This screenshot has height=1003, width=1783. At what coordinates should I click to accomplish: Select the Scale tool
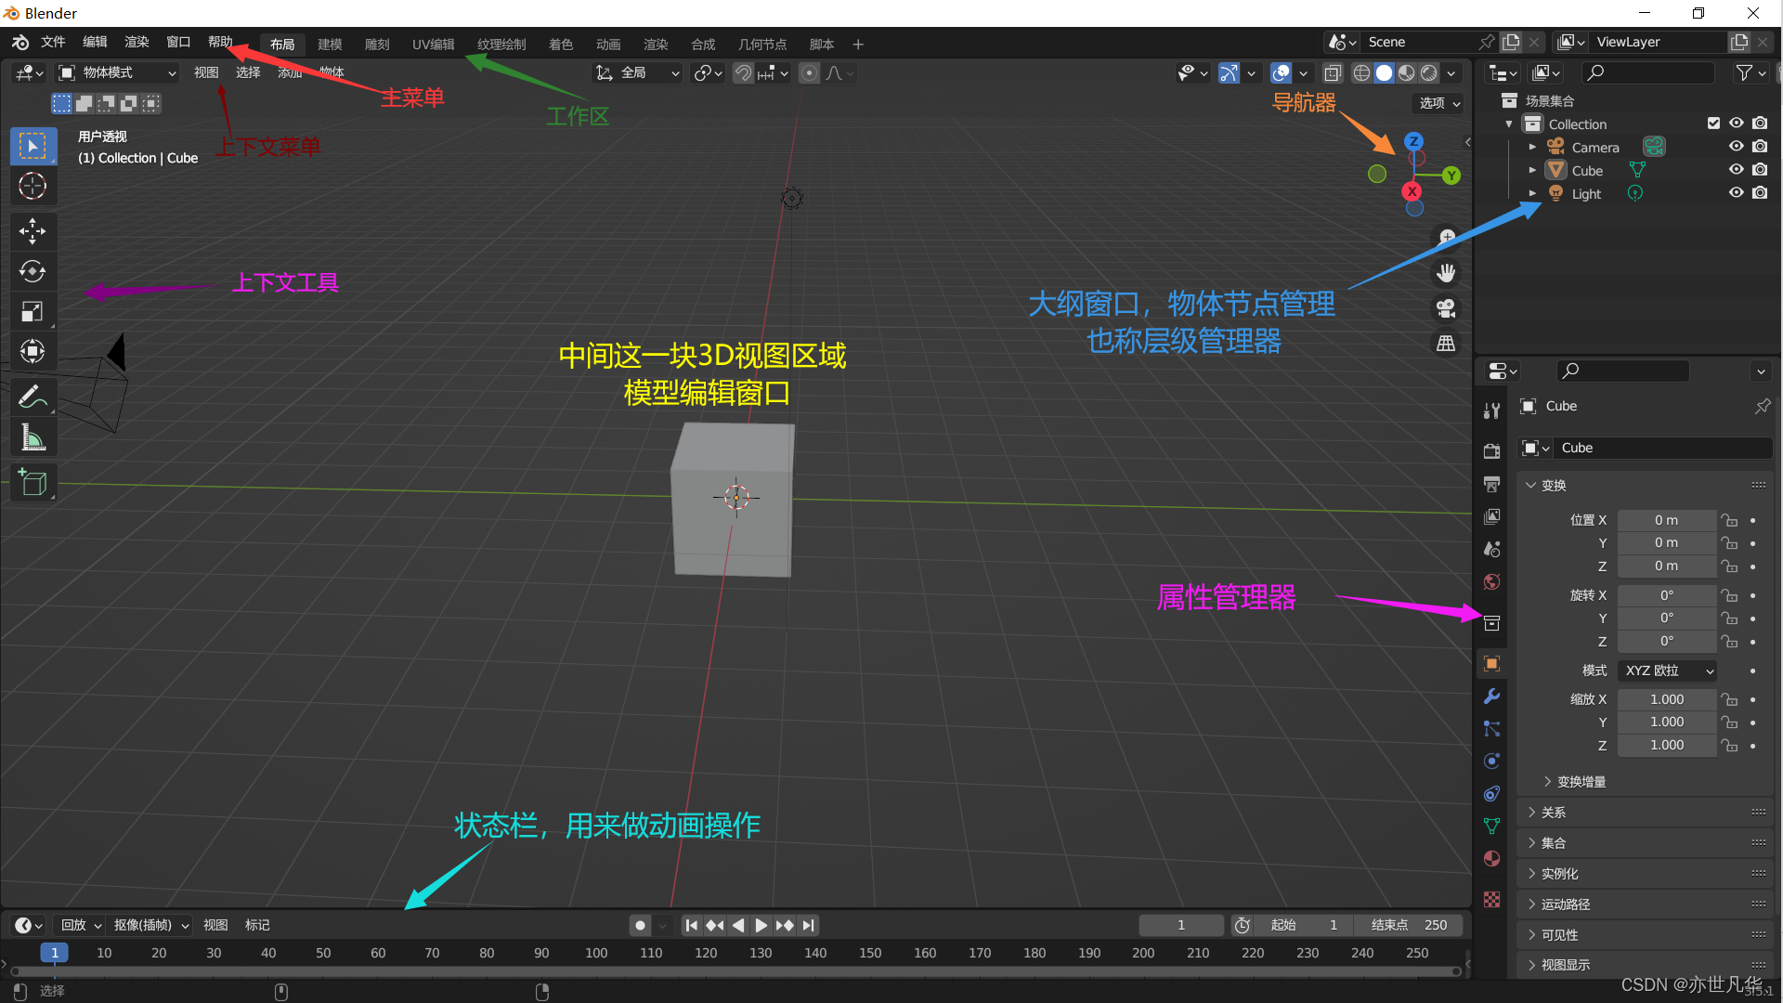click(33, 311)
